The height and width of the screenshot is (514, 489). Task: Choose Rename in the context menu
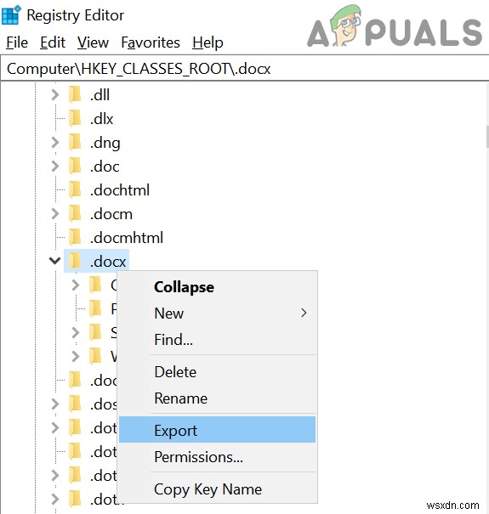pyautogui.click(x=217, y=398)
